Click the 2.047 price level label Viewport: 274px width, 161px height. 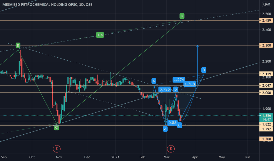tap(266, 85)
